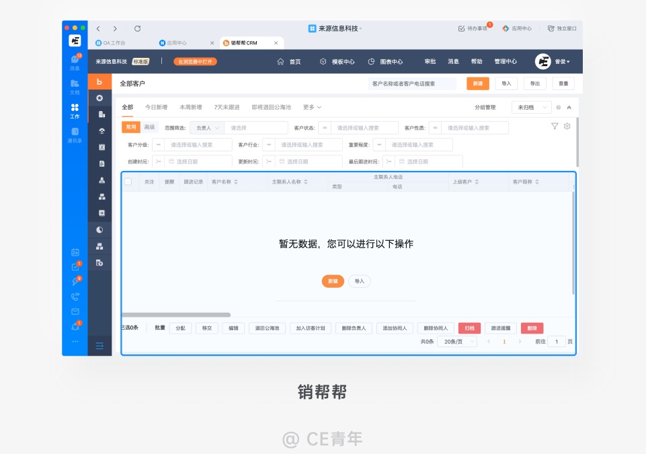Click the 创建时间 date picker field

pos(198,161)
